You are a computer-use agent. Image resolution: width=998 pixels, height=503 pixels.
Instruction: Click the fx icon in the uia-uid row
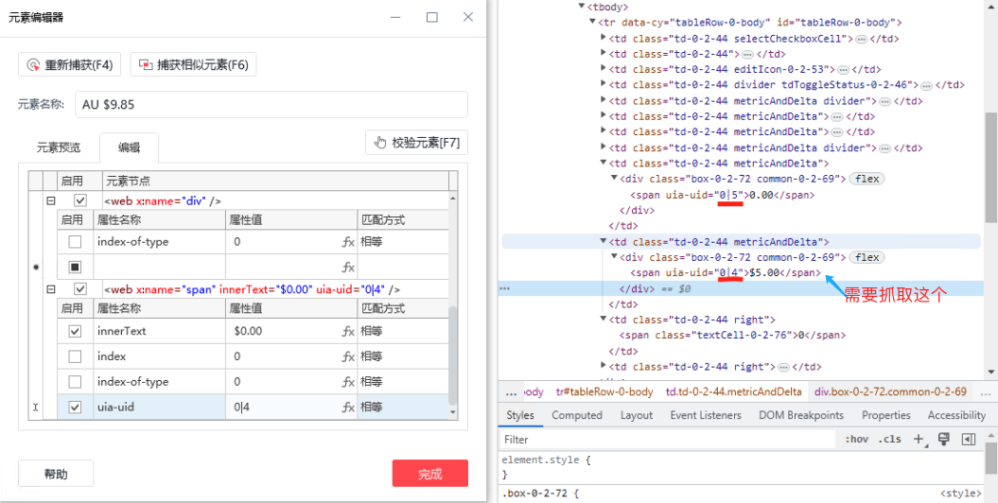pos(348,407)
